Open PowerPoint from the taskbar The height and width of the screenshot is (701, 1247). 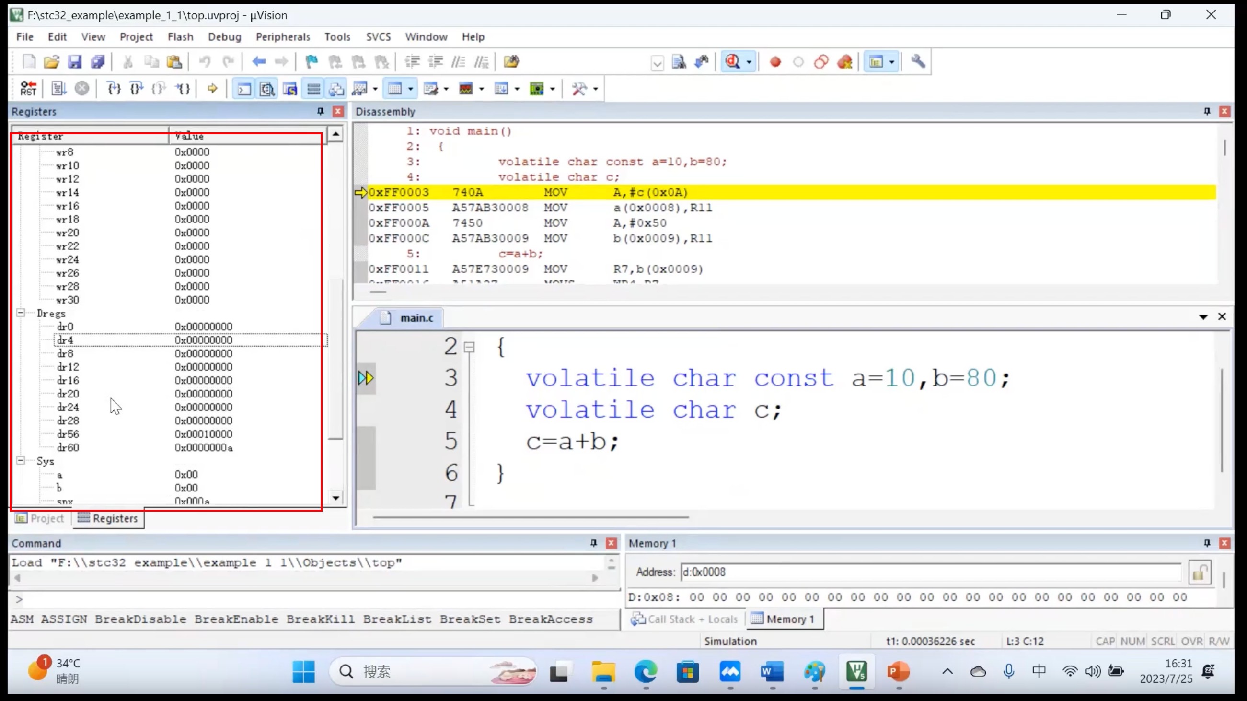click(898, 672)
